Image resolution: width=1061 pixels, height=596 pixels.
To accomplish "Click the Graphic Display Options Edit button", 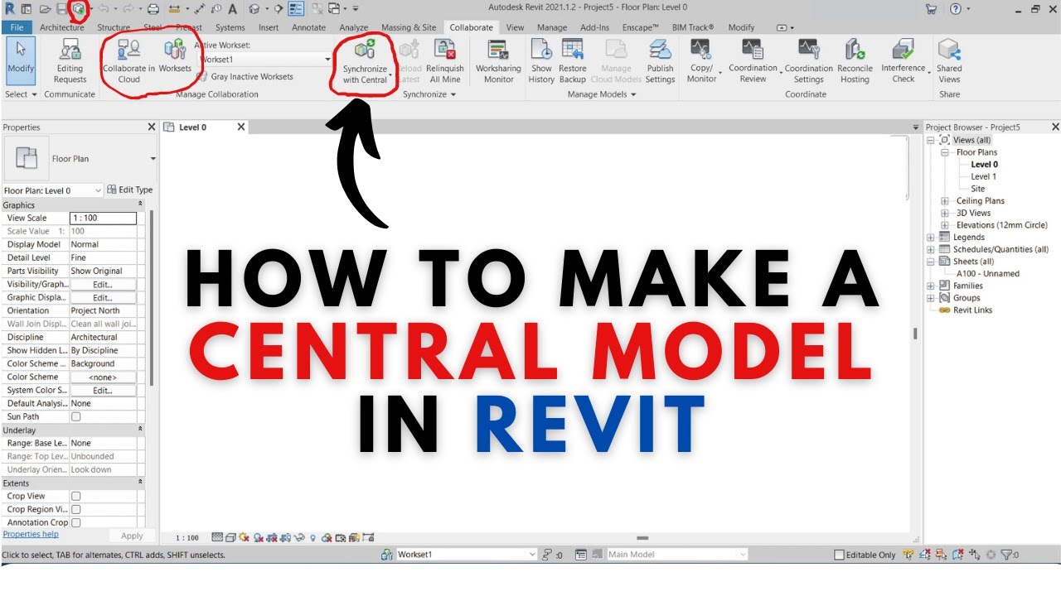I will click(x=103, y=297).
